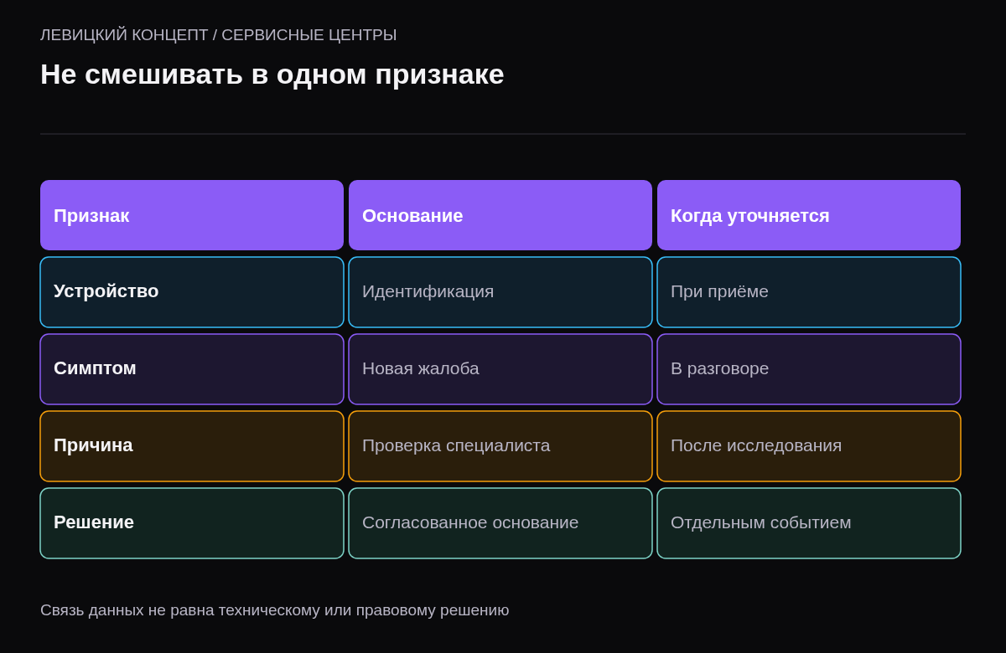
Task: Select the 'Новая жалоба' cell
Action: 500,369
